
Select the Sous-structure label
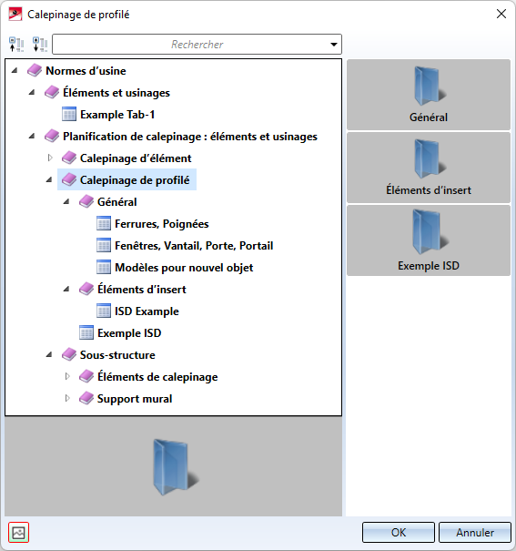[117, 355]
